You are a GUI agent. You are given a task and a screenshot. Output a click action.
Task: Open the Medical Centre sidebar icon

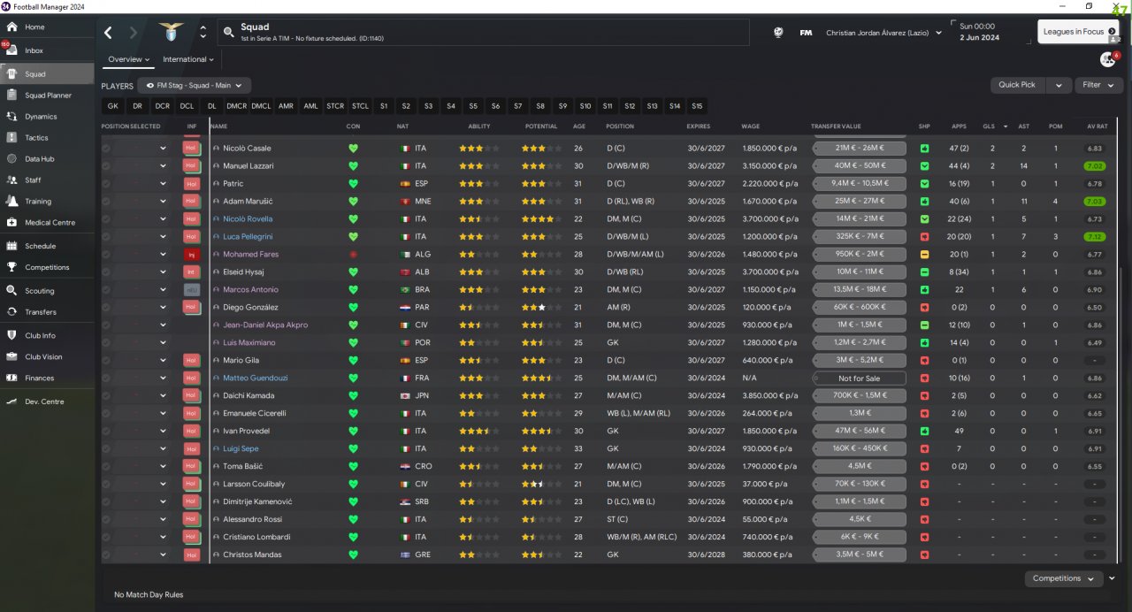11,222
